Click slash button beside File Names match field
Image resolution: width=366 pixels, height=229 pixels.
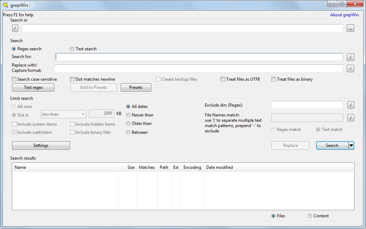pos(351,118)
